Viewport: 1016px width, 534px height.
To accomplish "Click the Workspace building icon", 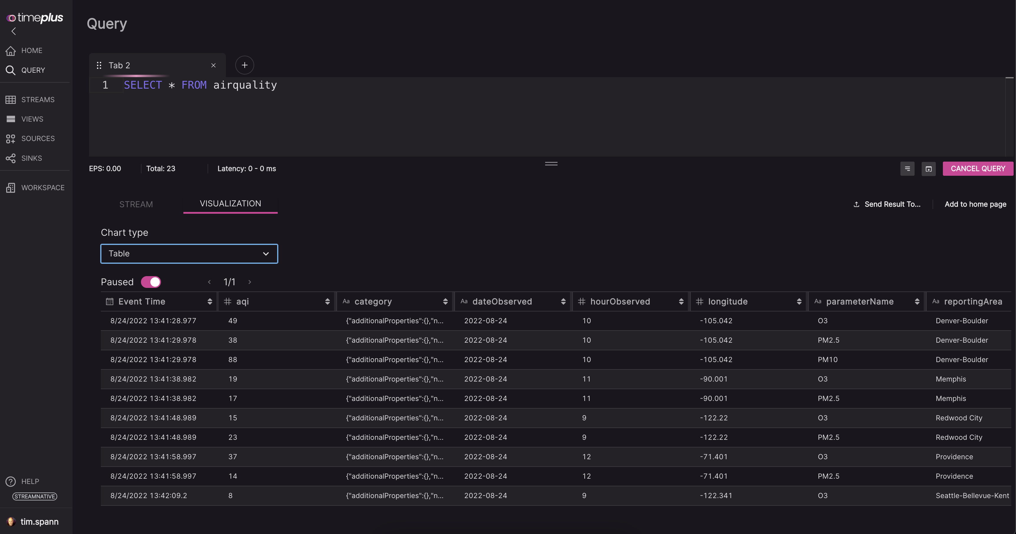I will (11, 188).
